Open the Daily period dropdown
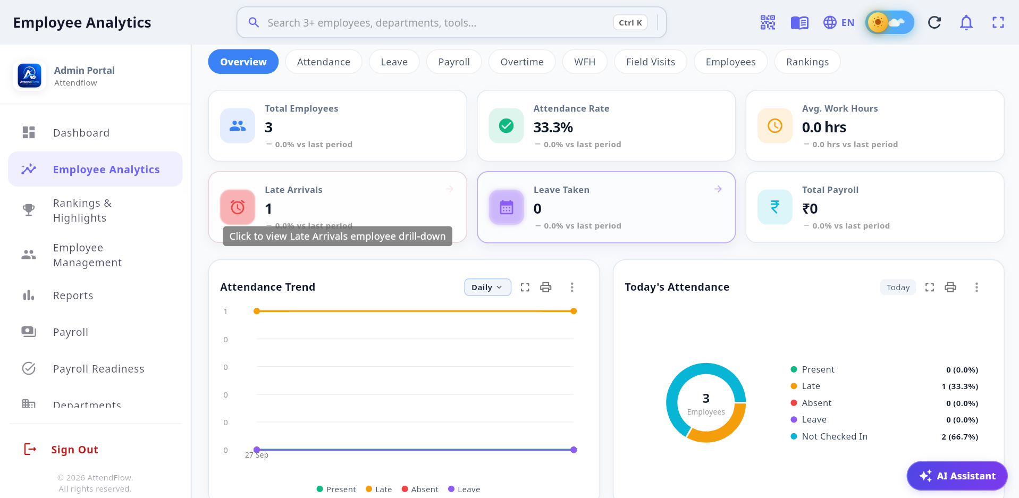The width and height of the screenshot is (1019, 498). pyautogui.click(x=487, y=288)
